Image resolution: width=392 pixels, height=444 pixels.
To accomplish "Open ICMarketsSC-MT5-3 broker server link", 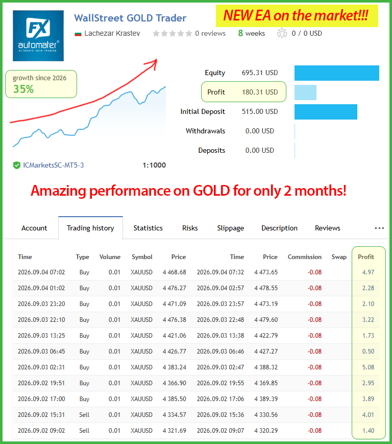I will [54, 165].
